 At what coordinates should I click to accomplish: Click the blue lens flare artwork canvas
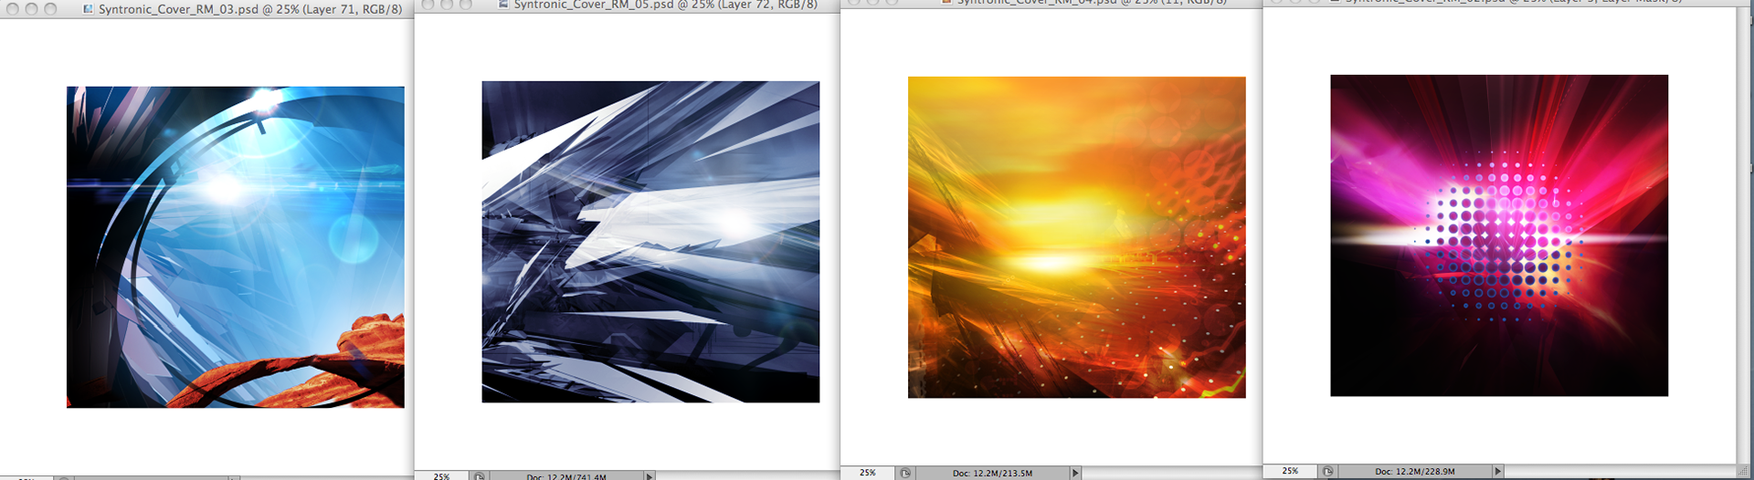click(x=236, y=247)
